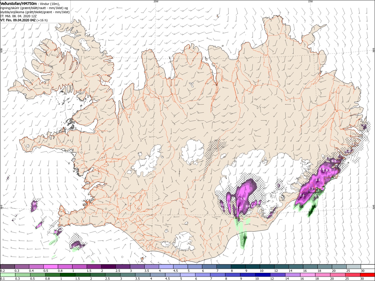Image resolution: width=375 pixels, height=281 pixels.
Task: Select the darkest purple swatch in the top legend row
Action: [108, 267]
